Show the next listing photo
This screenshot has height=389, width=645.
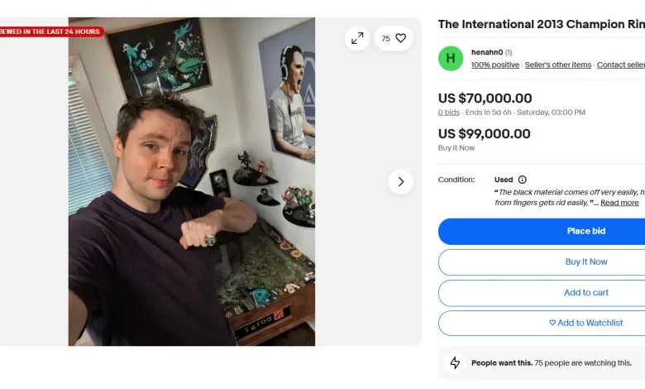[400, 181]
